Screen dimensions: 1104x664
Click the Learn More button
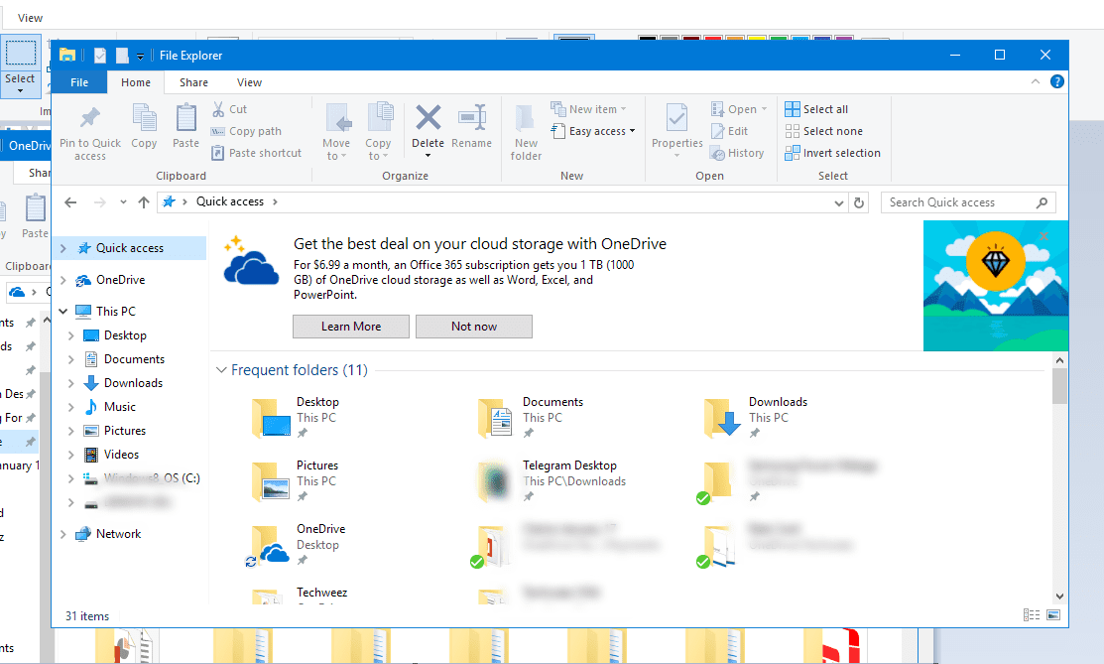click(350, 327)
